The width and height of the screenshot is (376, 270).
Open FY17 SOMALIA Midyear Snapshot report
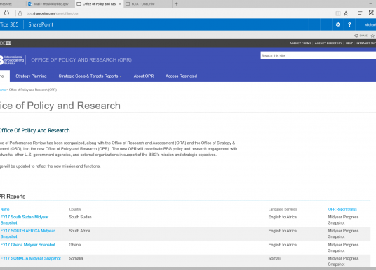30,258
